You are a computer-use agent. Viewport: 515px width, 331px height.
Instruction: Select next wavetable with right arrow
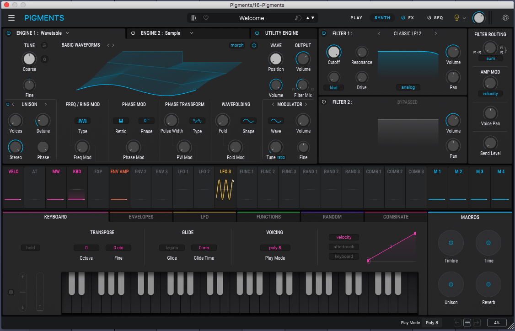click(x=113, y=45)
